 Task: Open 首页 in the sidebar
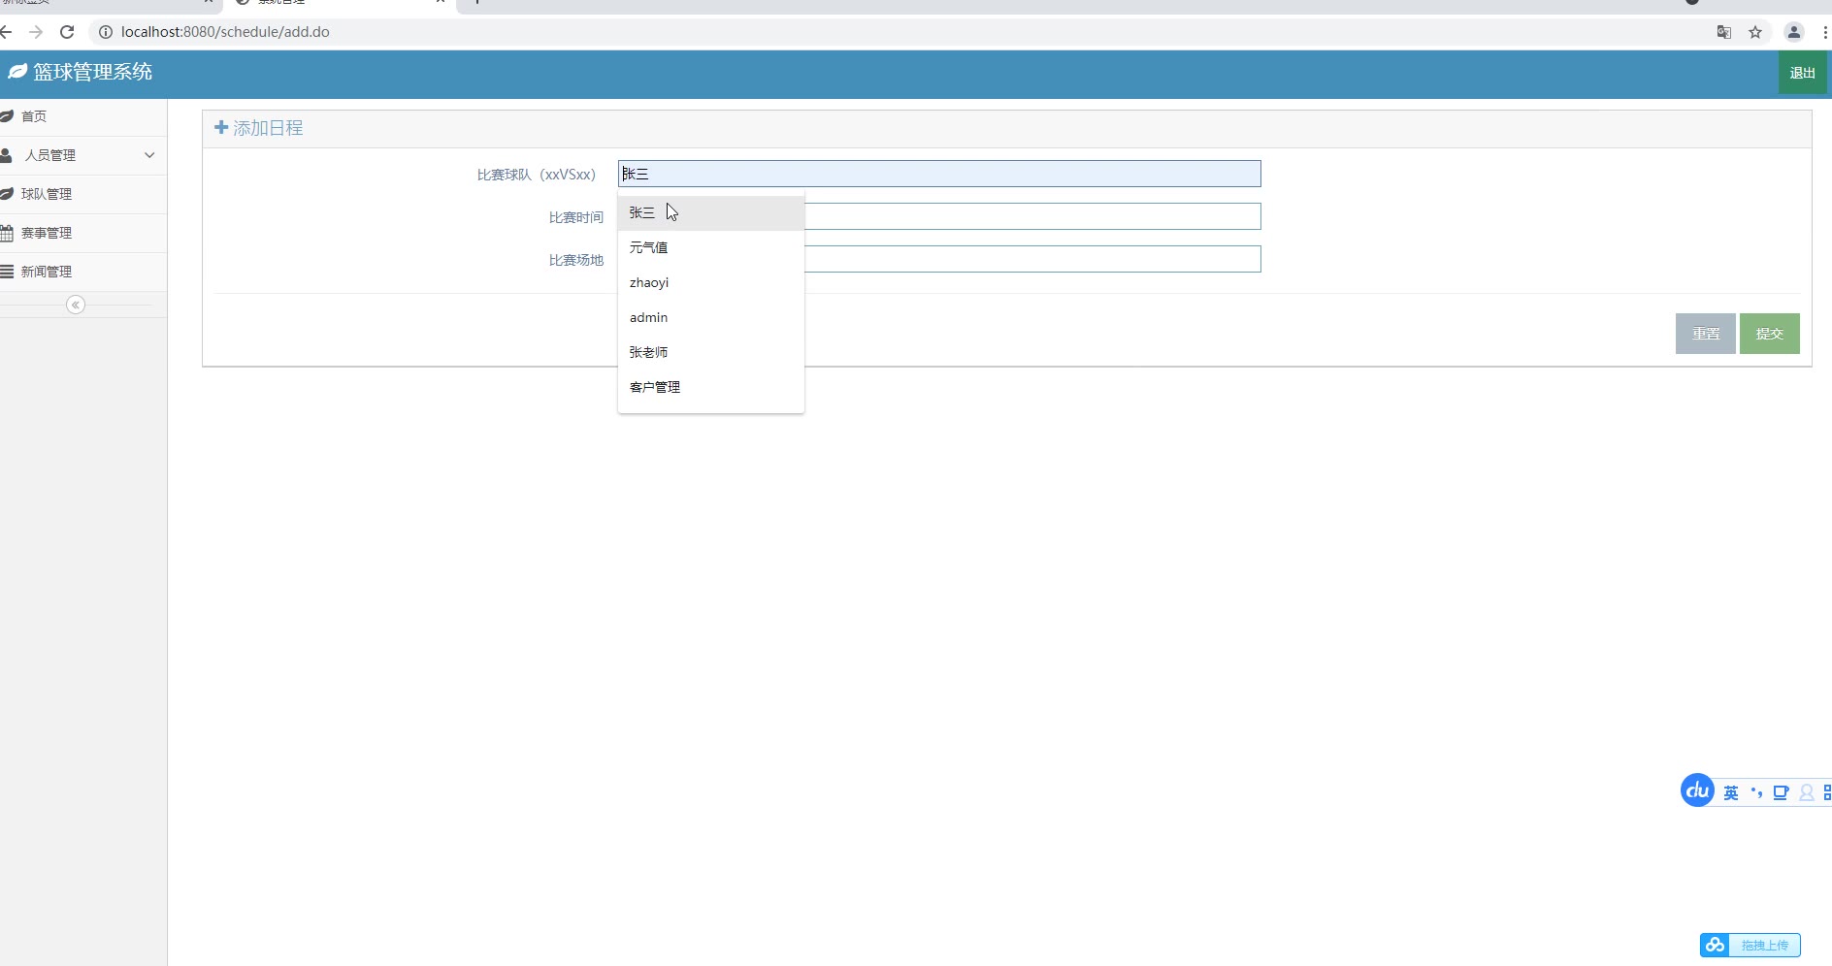point(83,116)
